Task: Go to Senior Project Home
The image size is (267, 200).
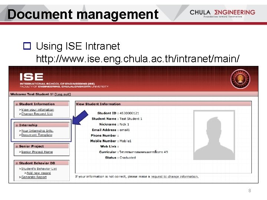Action: [x=37, y=152]
